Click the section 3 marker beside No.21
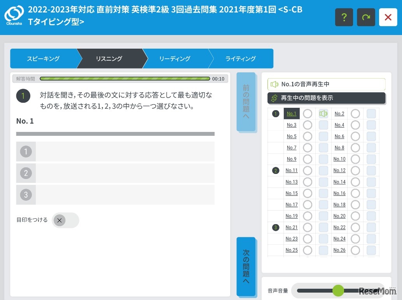 click(276, 228)
